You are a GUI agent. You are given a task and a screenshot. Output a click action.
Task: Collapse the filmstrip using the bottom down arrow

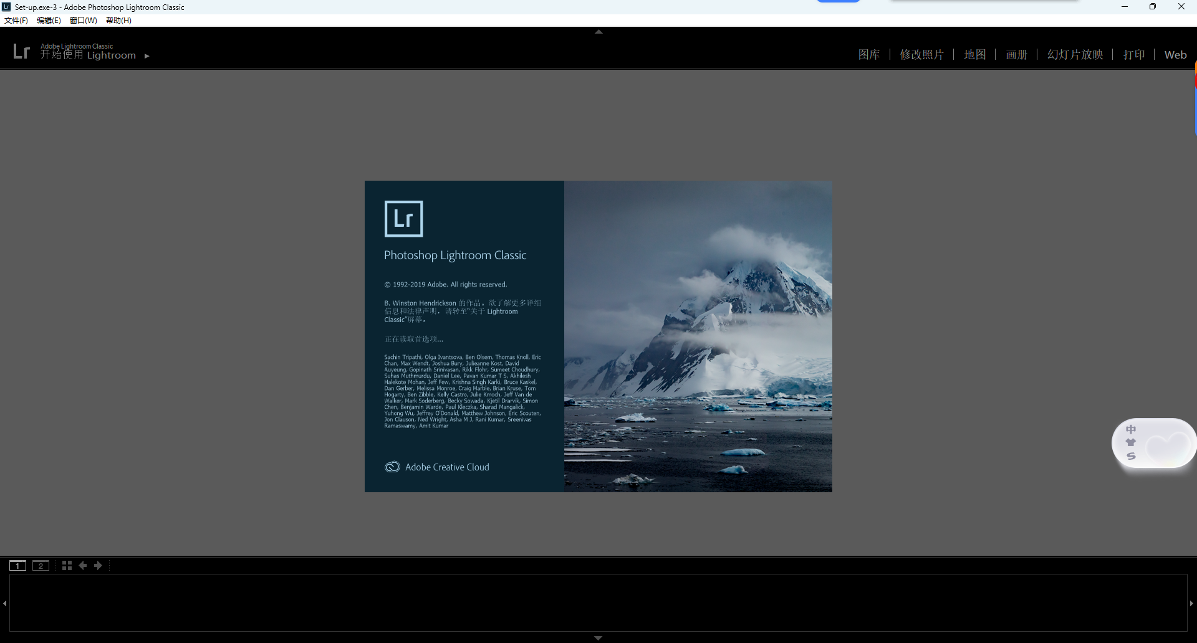tap(598, 637)
